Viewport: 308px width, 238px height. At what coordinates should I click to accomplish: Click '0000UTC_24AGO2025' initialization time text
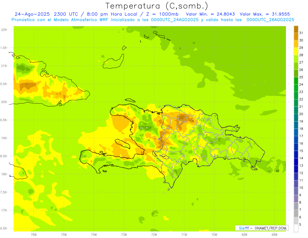[175, 20]
